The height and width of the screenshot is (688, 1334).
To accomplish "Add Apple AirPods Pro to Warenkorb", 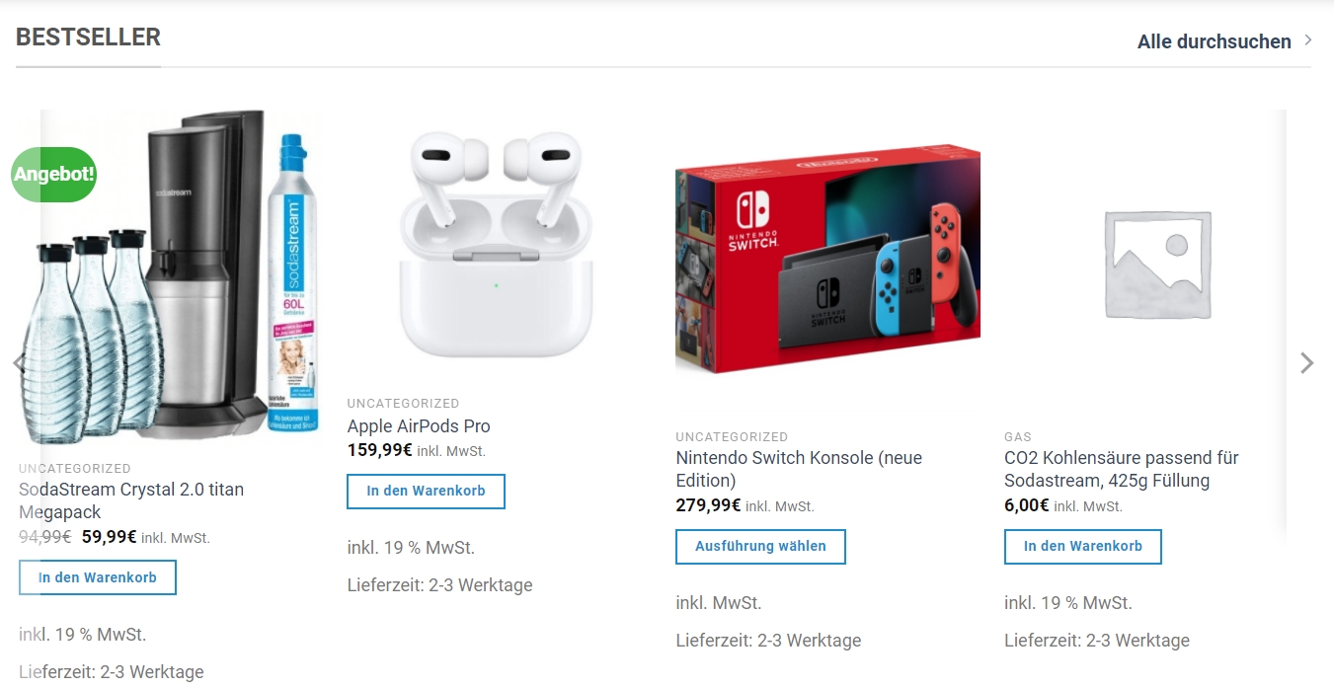I will (x=426, y=491).
